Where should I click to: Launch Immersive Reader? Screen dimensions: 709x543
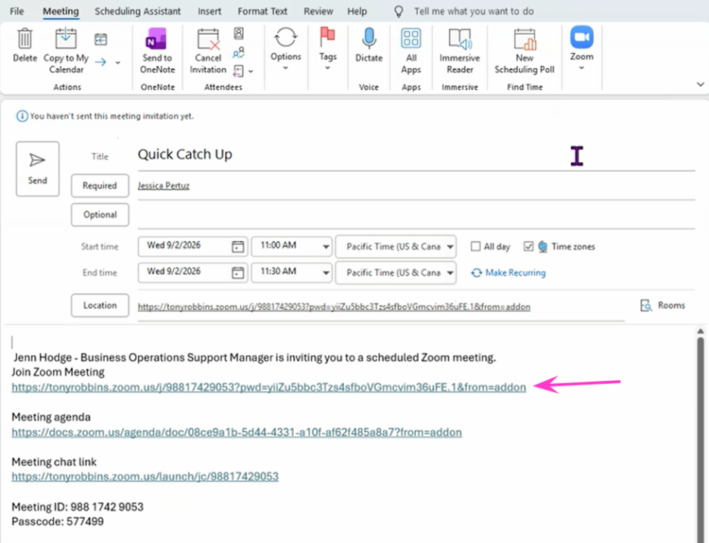click(460, 51)
